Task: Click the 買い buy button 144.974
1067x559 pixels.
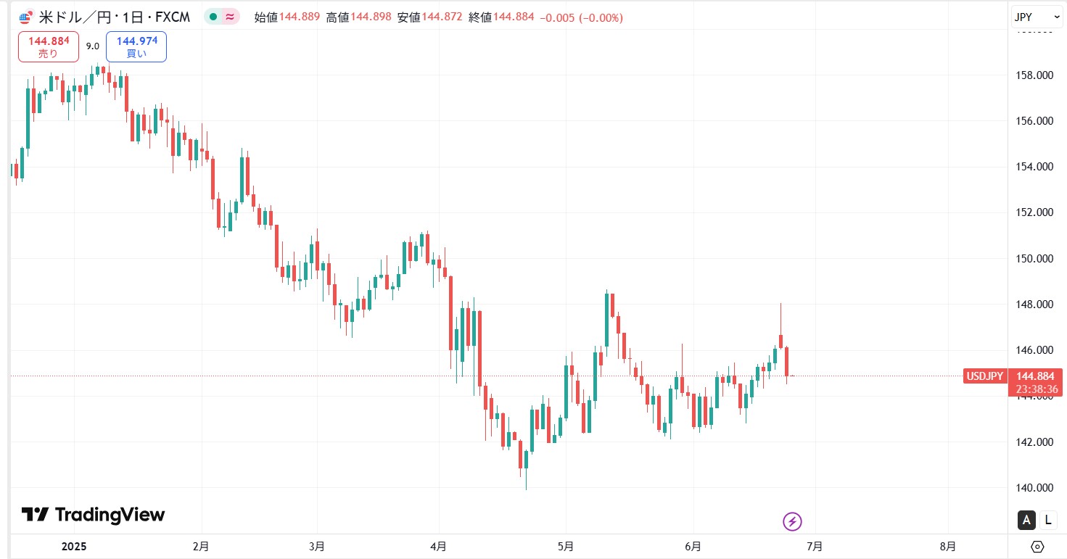Action: click(136, 46)
